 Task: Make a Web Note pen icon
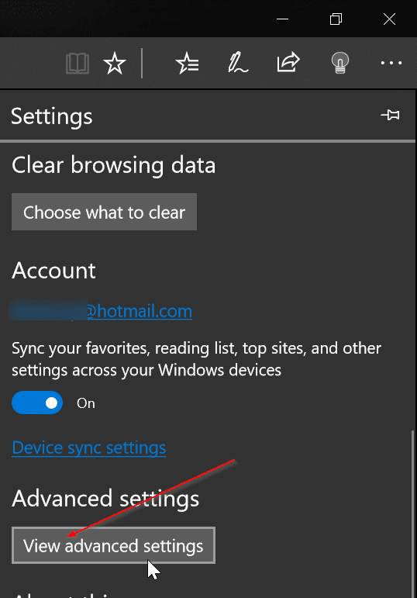[237, 62]
